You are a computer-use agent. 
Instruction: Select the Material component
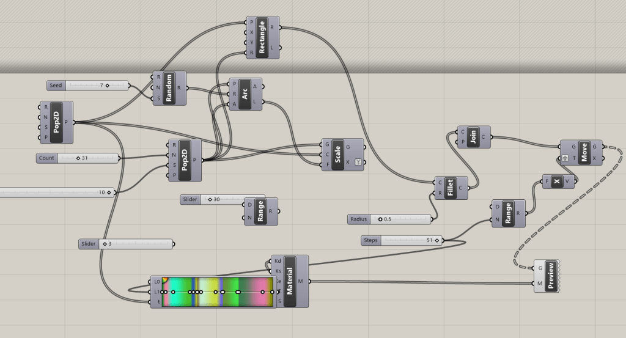point(290,281)
